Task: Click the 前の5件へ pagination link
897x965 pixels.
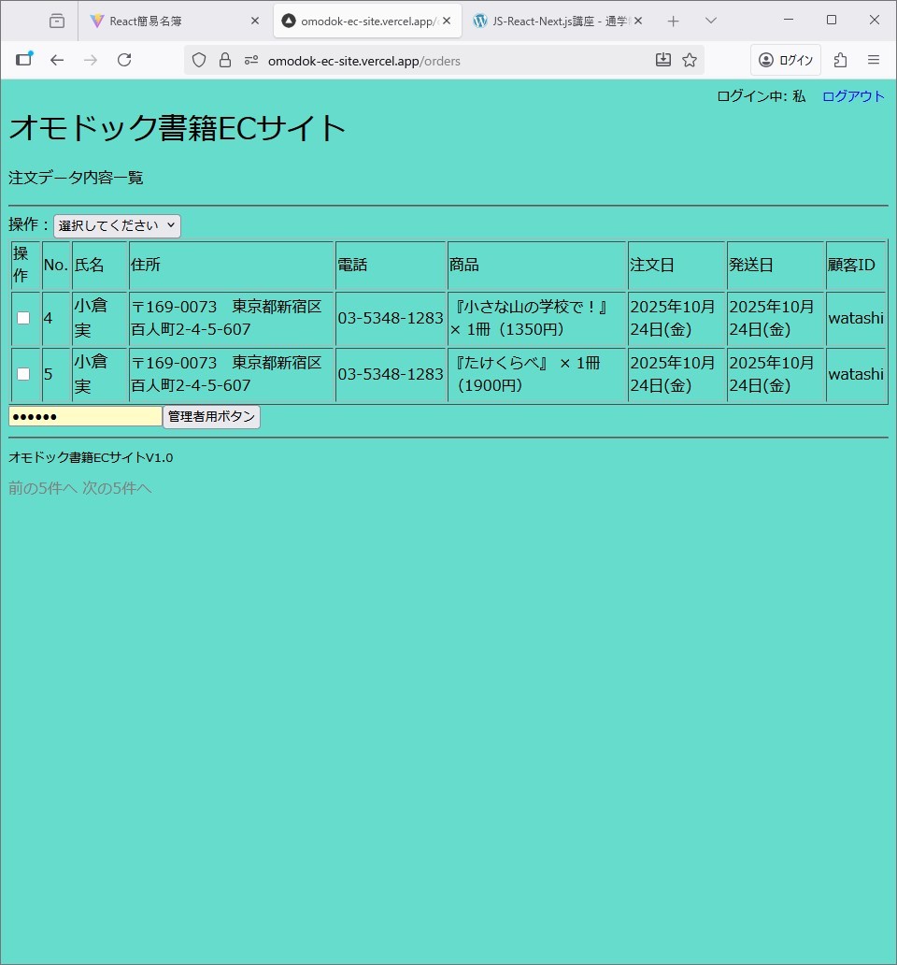Action: (43, 488)
